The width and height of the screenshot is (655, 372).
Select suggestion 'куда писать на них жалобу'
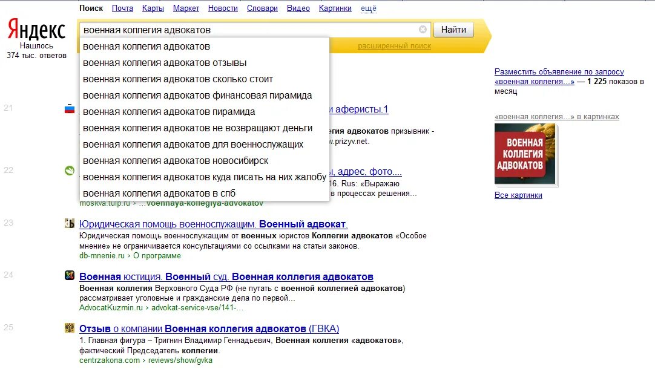coord(204,177)
